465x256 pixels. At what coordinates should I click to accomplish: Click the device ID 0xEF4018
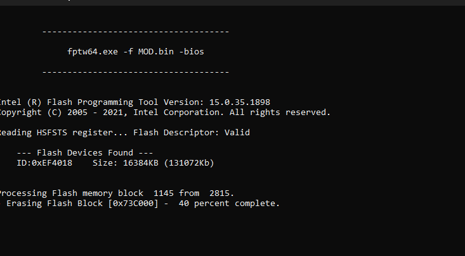44,163
